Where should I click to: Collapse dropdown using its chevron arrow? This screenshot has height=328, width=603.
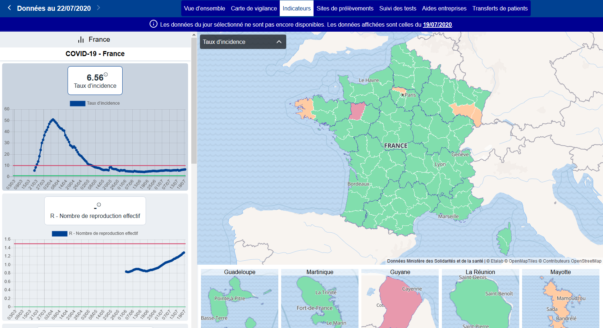pos(279,42)
